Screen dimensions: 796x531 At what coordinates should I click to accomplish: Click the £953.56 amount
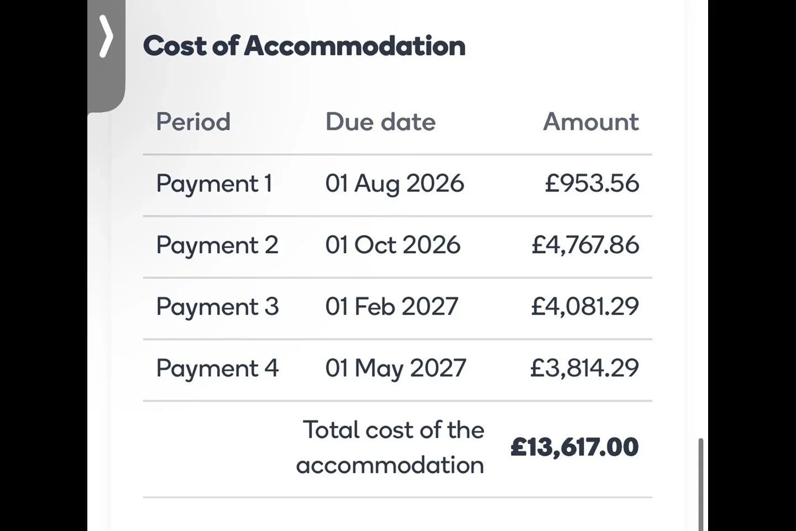click(x=592, y=183)
